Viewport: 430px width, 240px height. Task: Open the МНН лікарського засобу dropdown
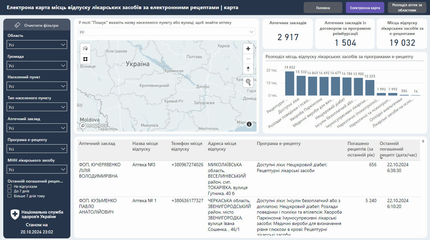point(37,169)
